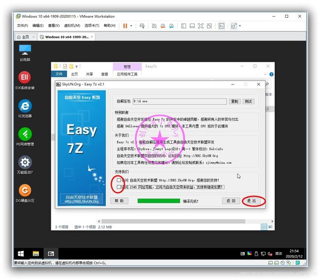Screen dimensions: 320x279
Task: Check the visit 2345 网址导航 checkbox
Action: 119,187
